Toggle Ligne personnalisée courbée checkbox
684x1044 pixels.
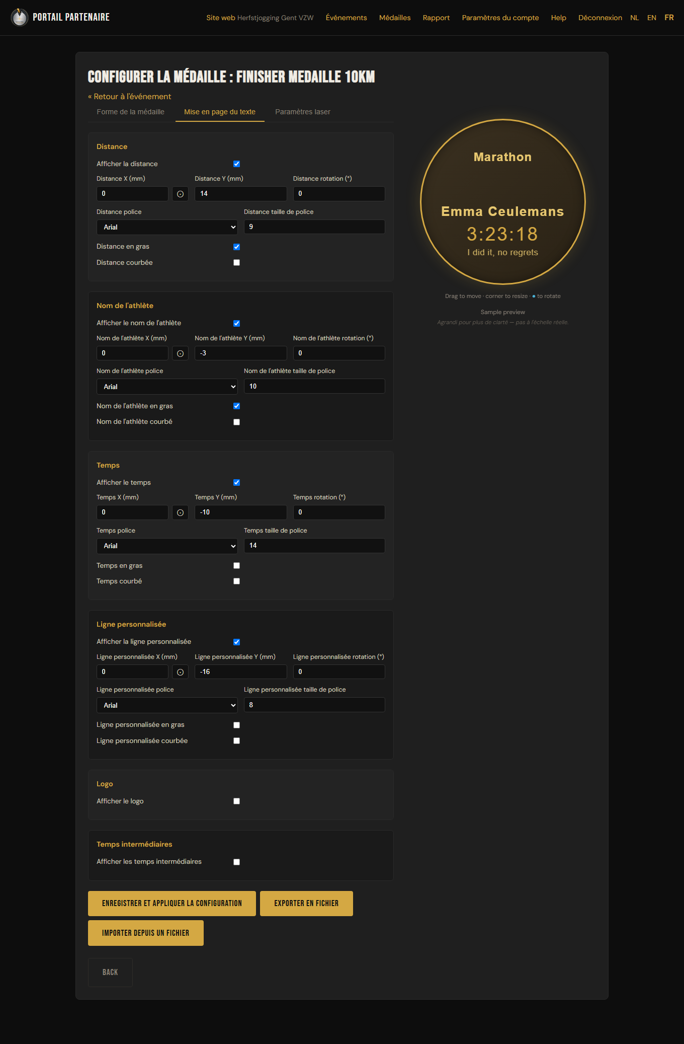236,741
